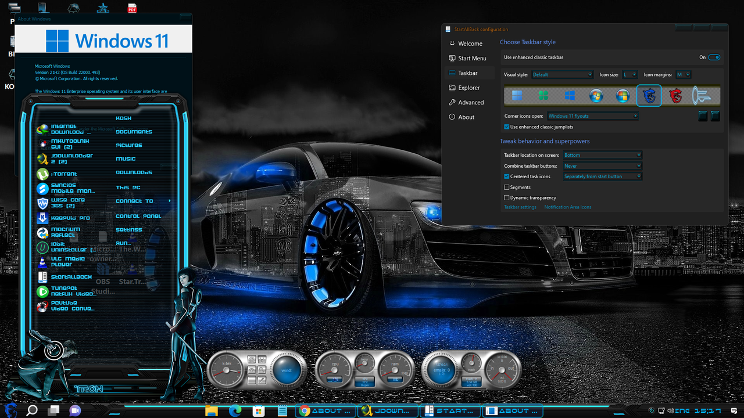Pick the Windows 10 blue logo start icon
744x418 pixels.
pyautogui.click(x=570, y=95)
